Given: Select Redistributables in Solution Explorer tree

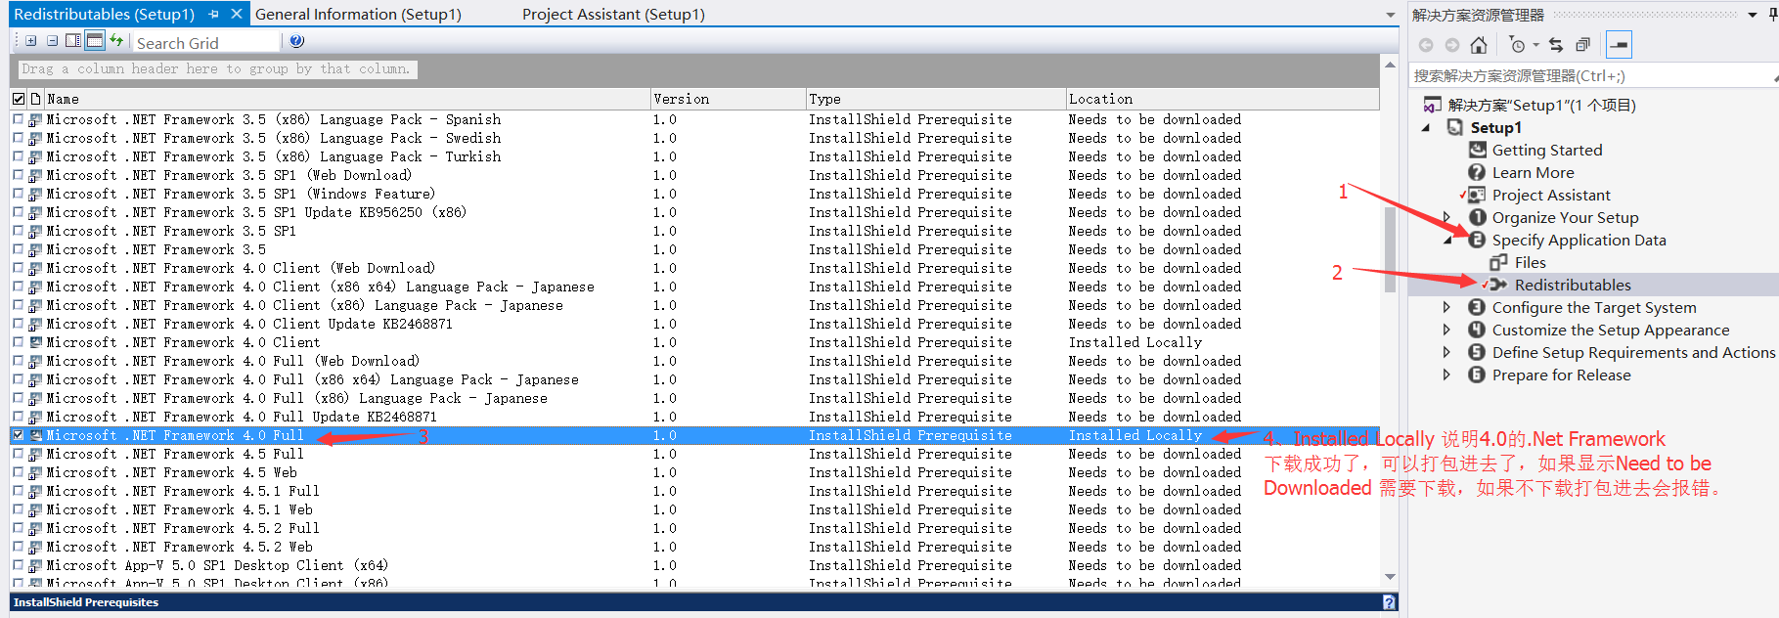Looking at the screenshot, I should coord(1573,285).
